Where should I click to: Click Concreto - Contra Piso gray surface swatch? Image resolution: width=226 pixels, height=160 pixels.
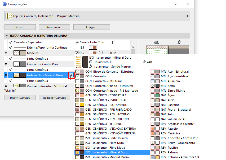23,64
